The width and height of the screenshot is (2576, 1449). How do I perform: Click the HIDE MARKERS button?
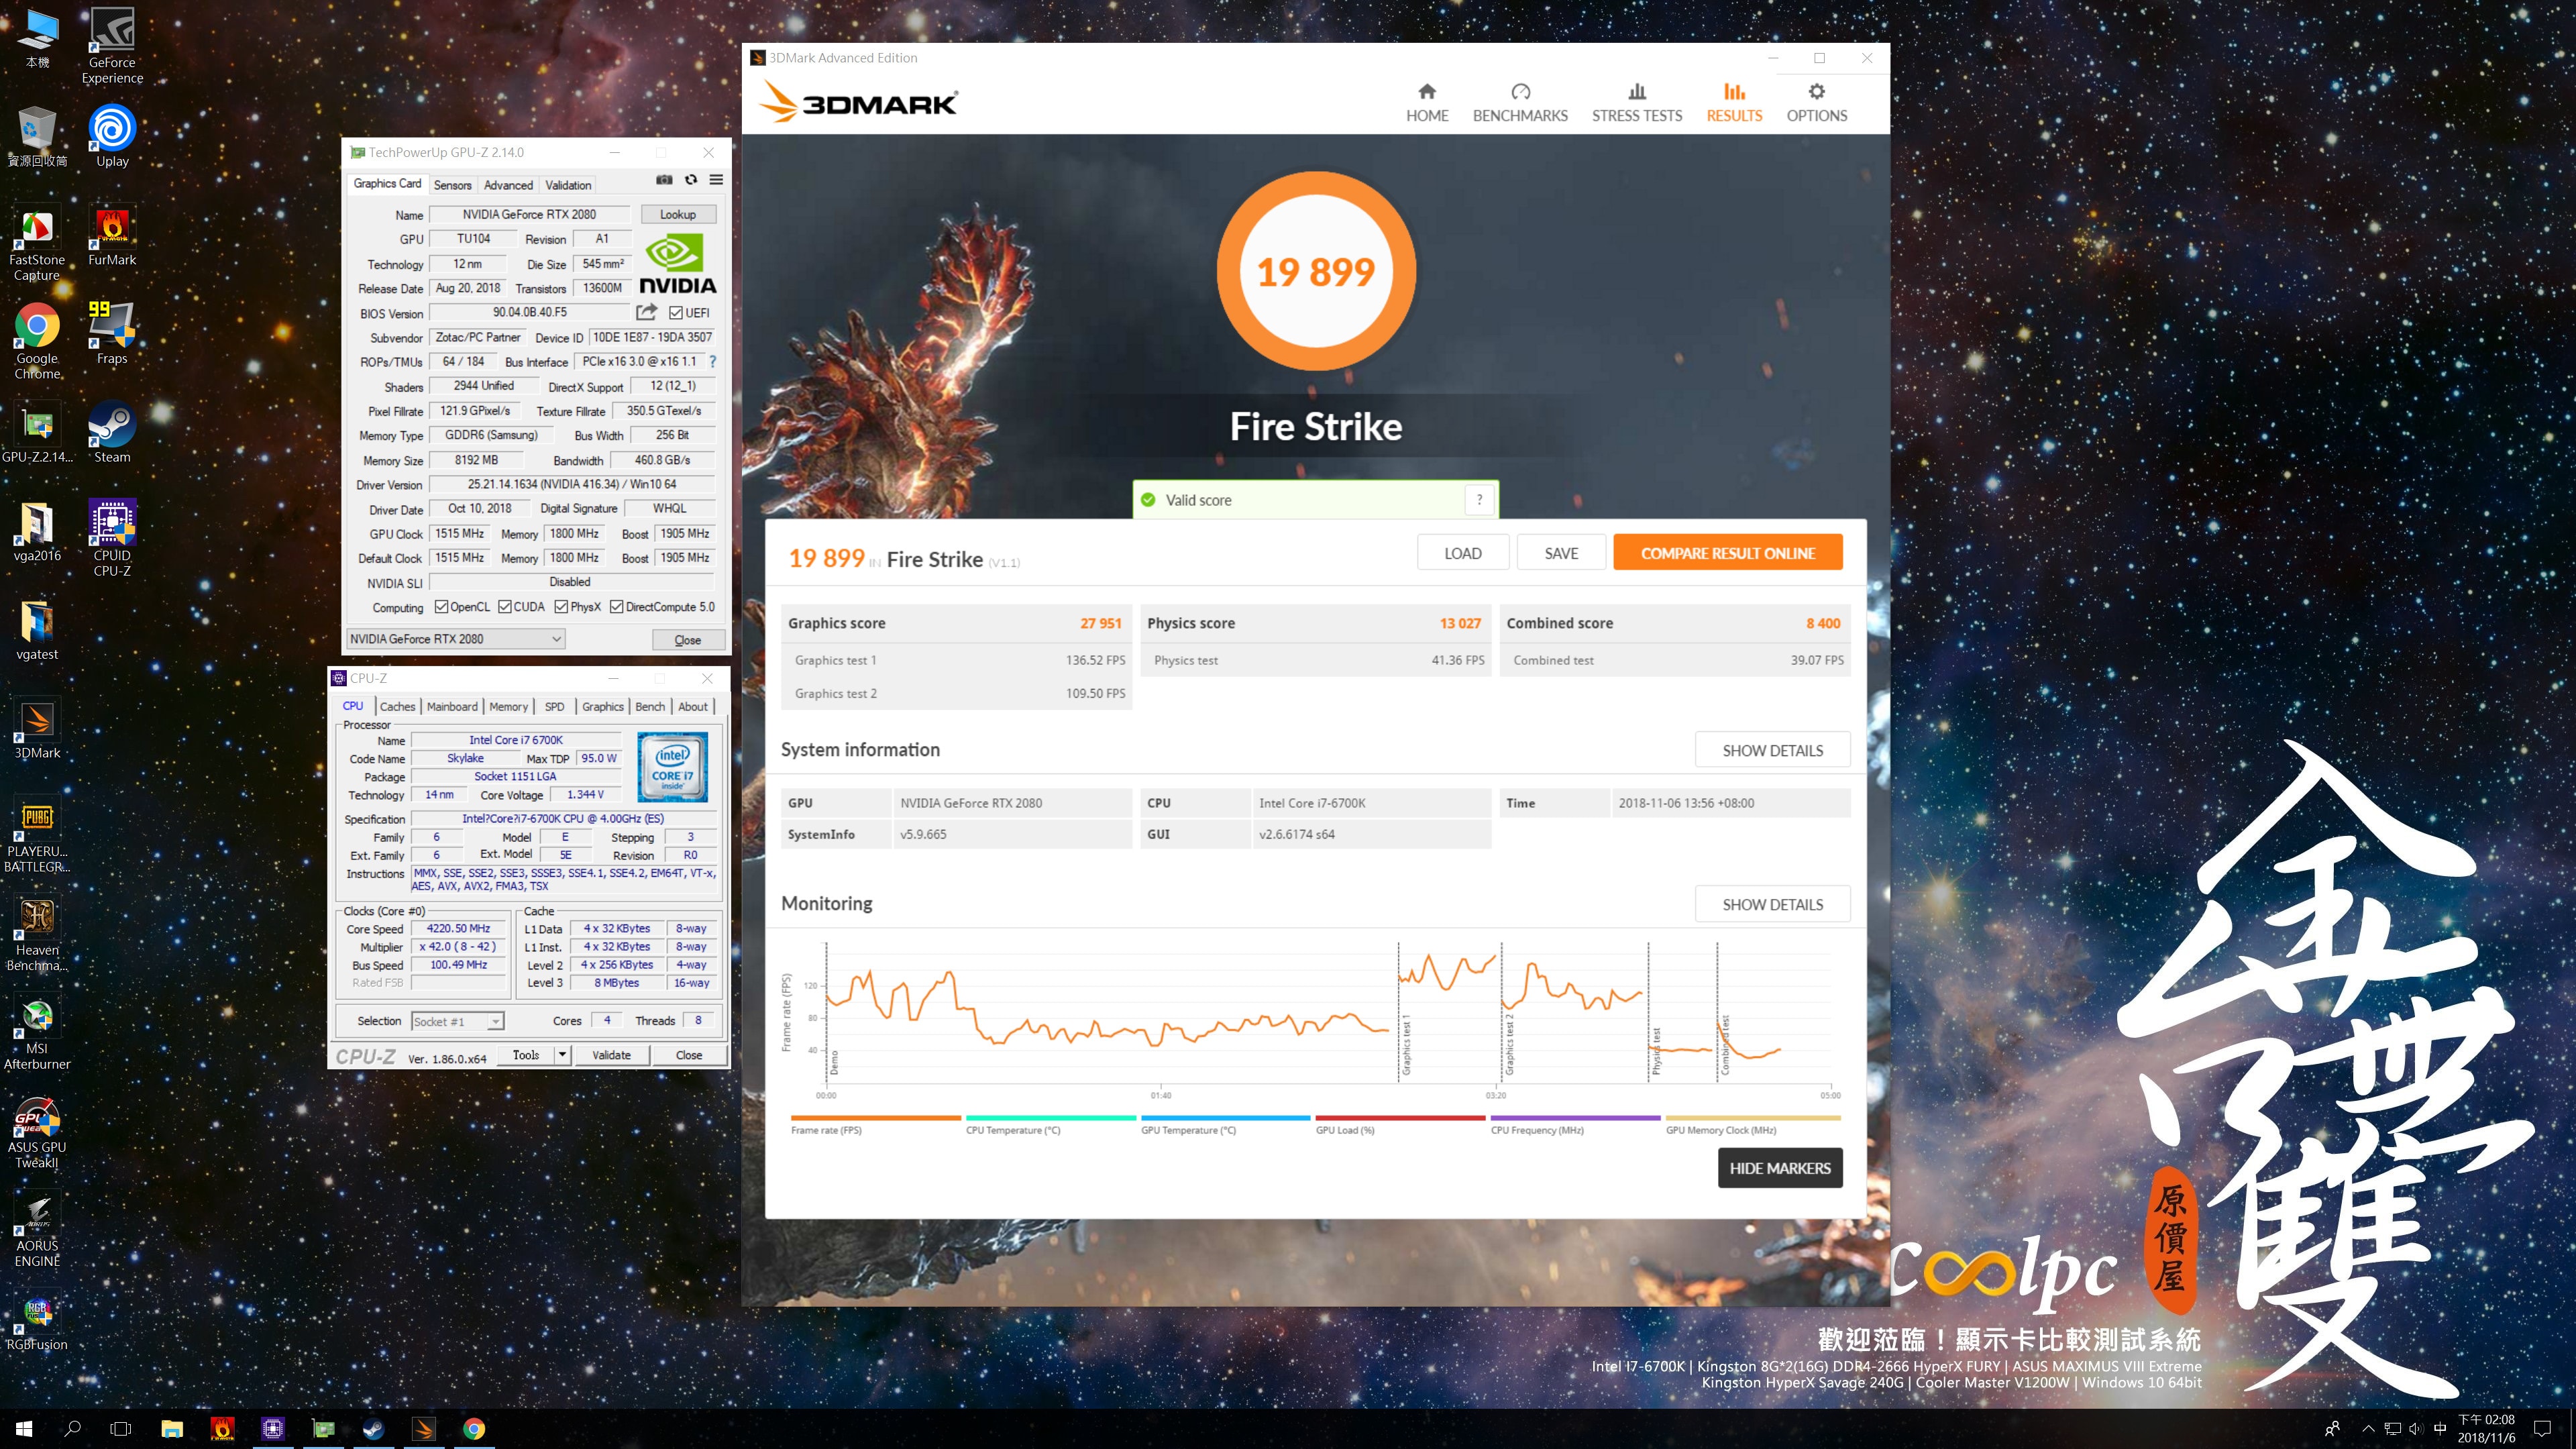coord(1780,1168)
